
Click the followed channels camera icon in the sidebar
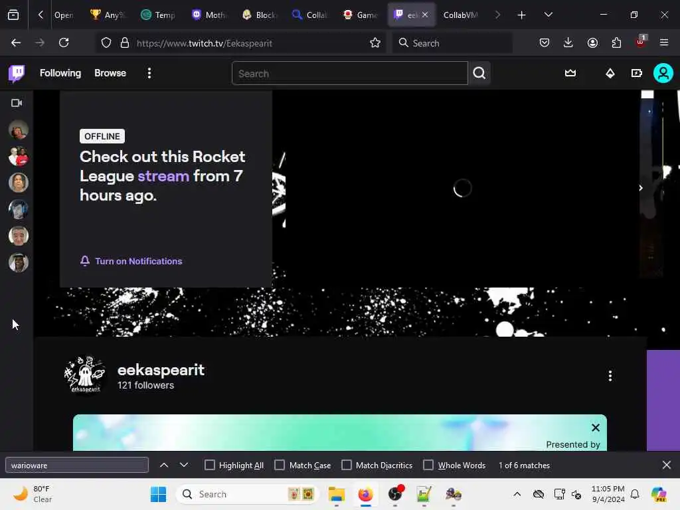[17, 103]
